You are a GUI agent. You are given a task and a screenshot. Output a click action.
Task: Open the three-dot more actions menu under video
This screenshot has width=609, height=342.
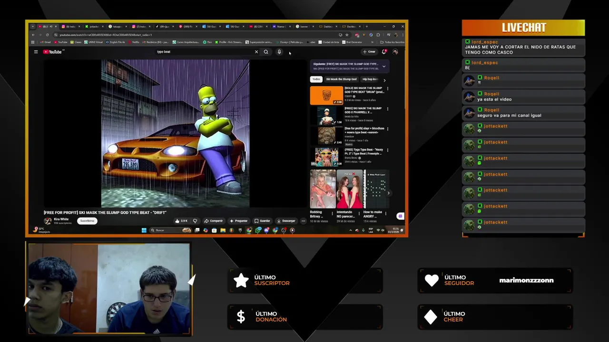[303, 221]
